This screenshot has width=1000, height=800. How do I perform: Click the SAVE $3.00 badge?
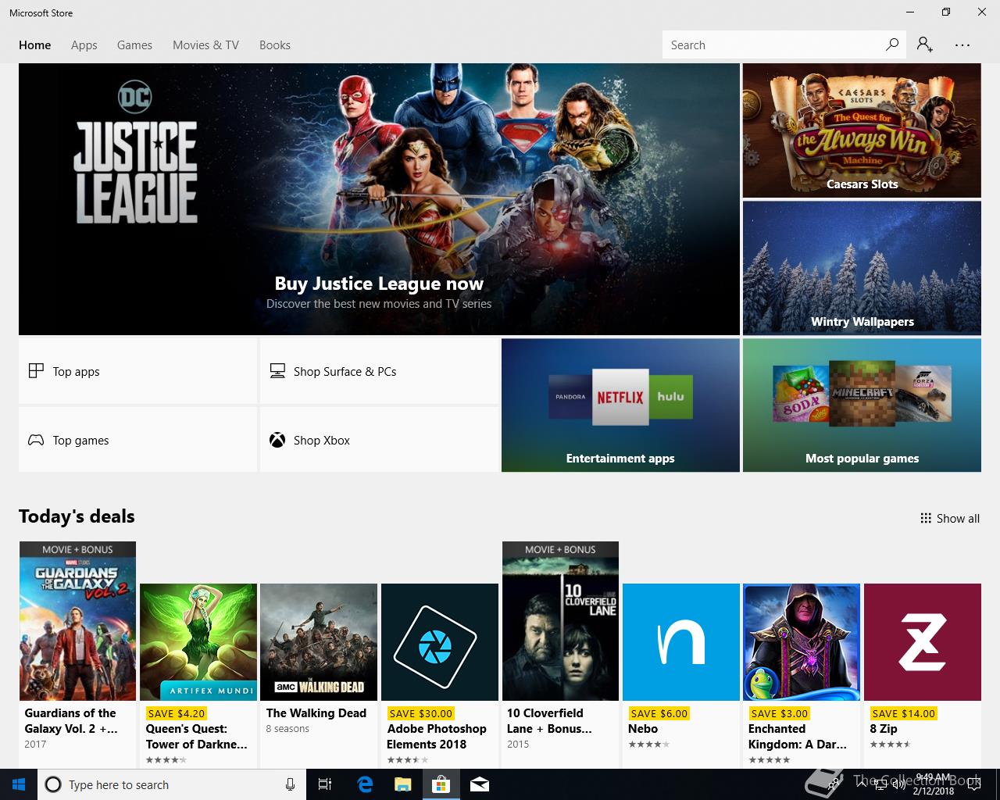pyautogui.click(x=779, y=713)
